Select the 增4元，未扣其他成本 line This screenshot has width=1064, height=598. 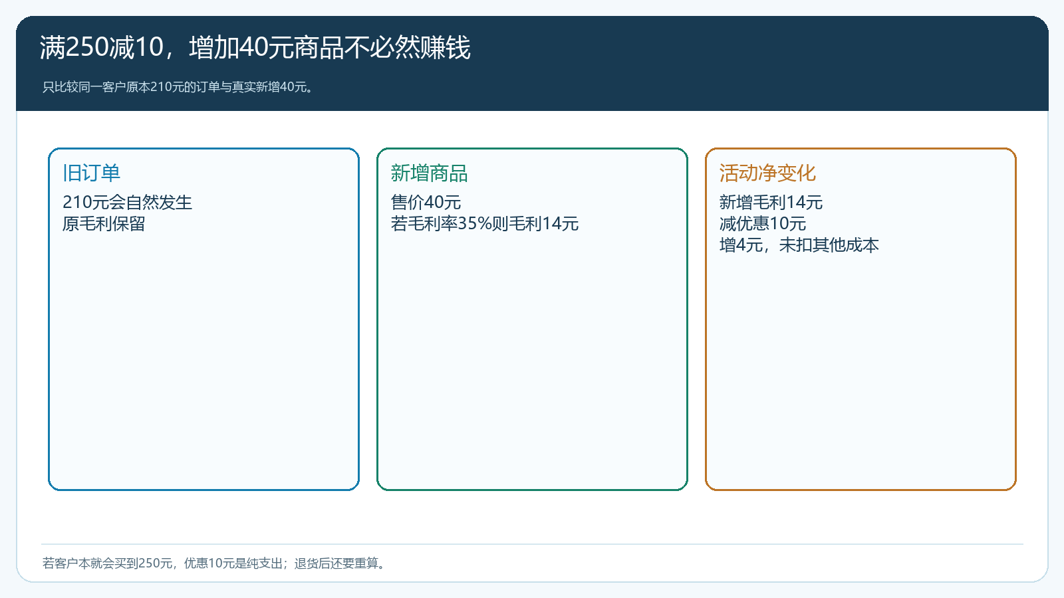point(799,245)
